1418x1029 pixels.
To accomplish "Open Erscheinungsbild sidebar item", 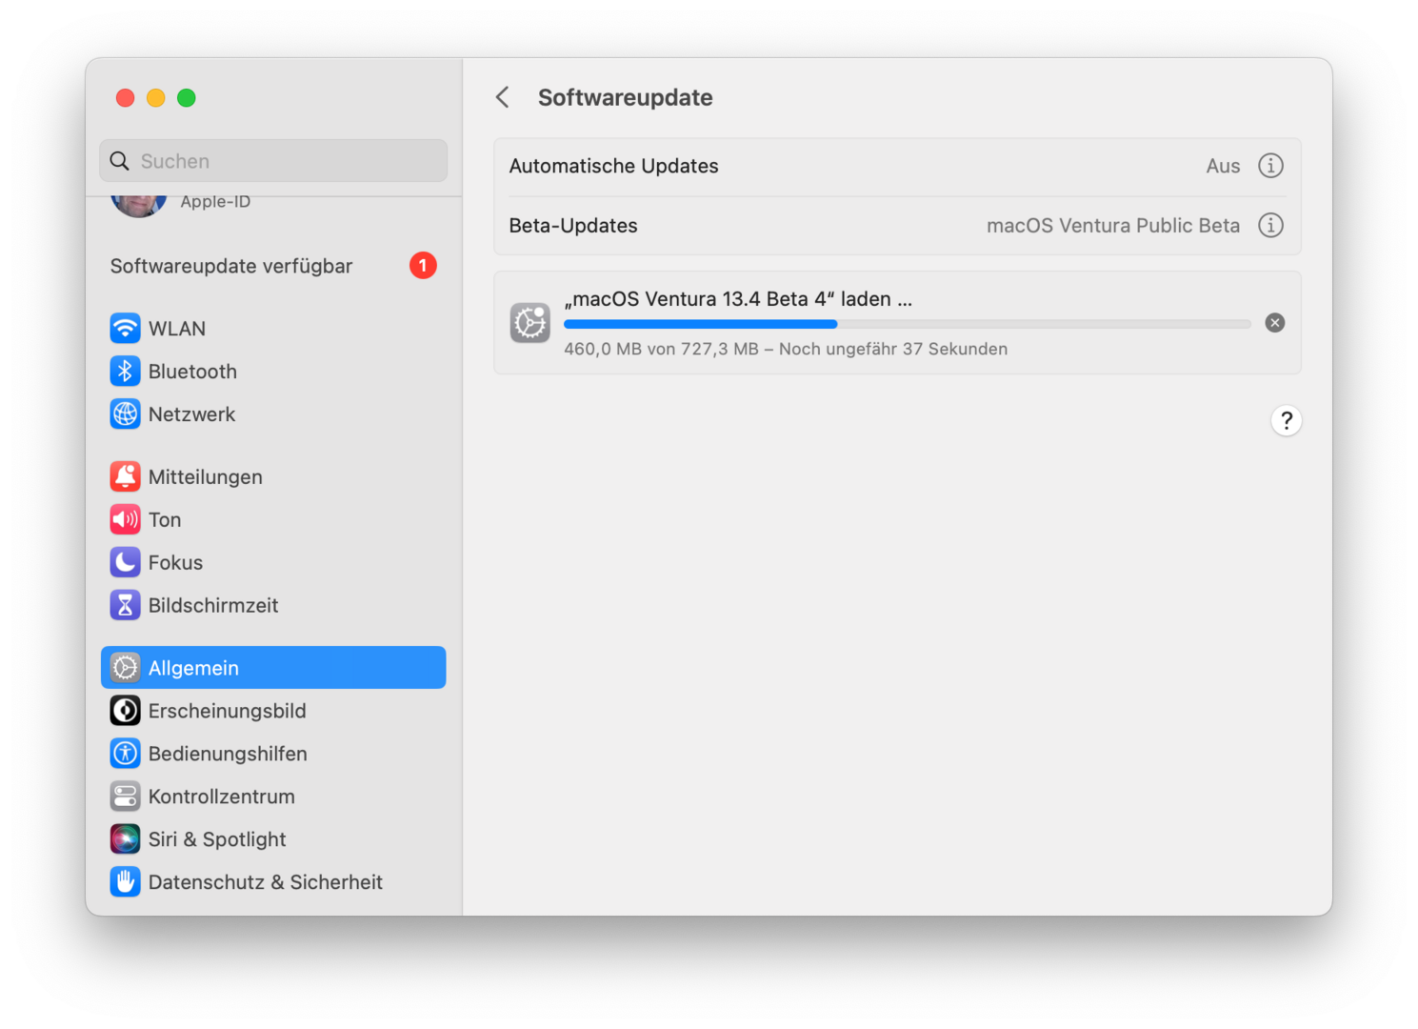I will 227,711.
